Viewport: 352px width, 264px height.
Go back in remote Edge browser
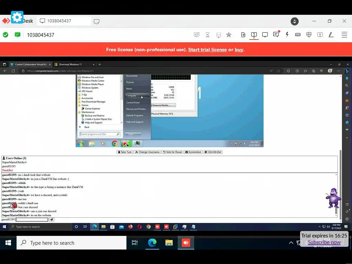point(5,71)
